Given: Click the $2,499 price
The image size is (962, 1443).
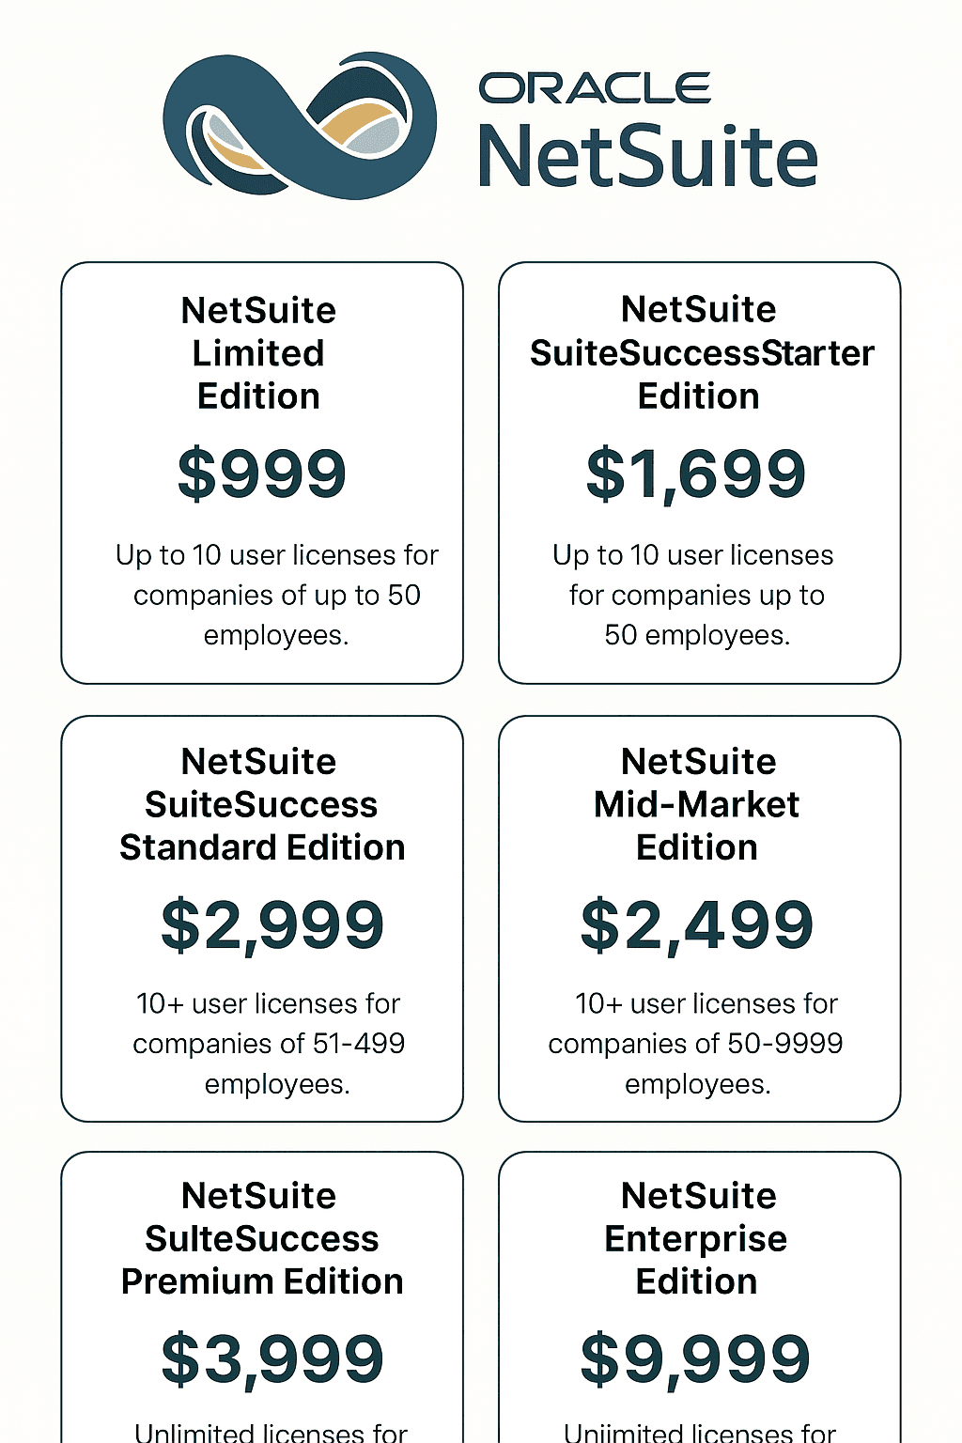Looking at the screenshot, I should click(696, 925).
